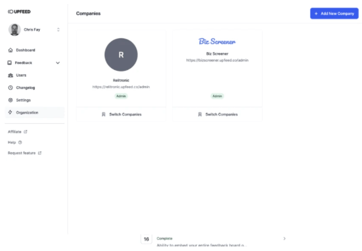Switch Companies under Biz Screener
Screen dimensions: 362x251
(x=217, y=114)
